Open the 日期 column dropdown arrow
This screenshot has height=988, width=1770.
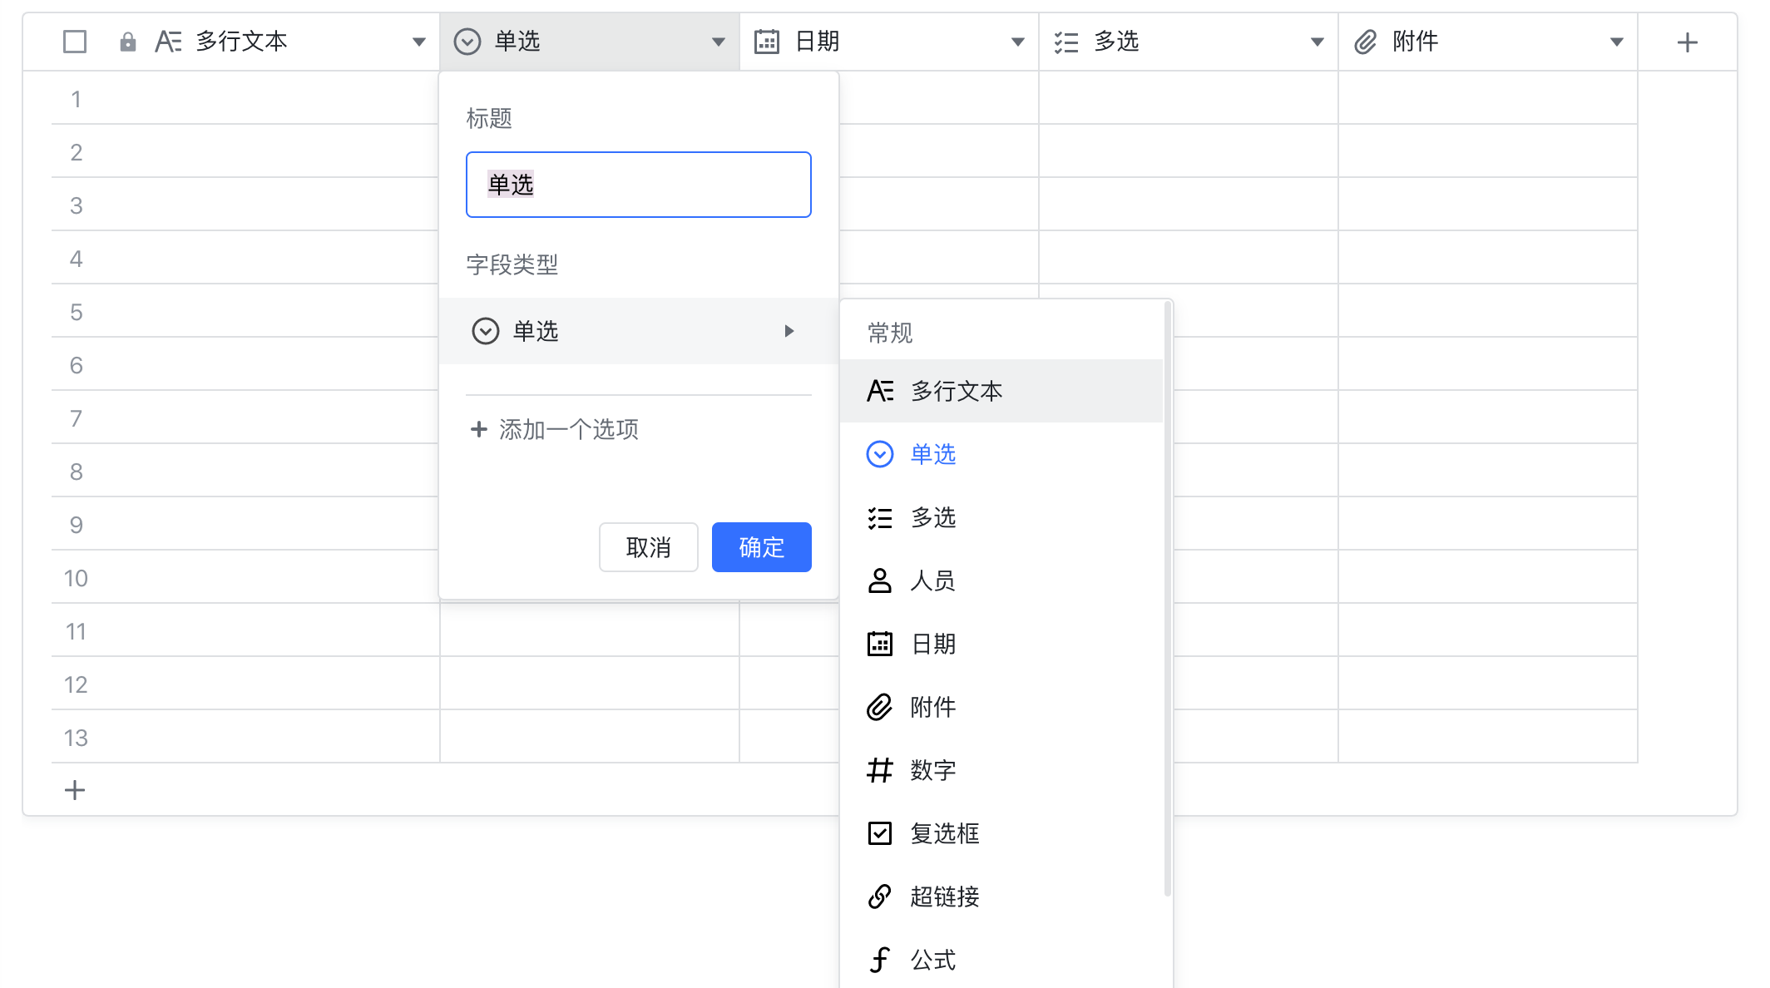pyautogui.click(x=1017, y=42)
